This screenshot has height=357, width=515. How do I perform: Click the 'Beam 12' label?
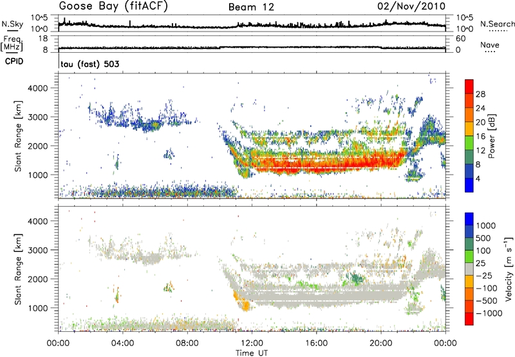251,7
